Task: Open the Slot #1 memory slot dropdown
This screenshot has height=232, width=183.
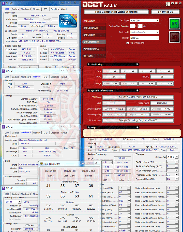Action: (x=20, y=202)
